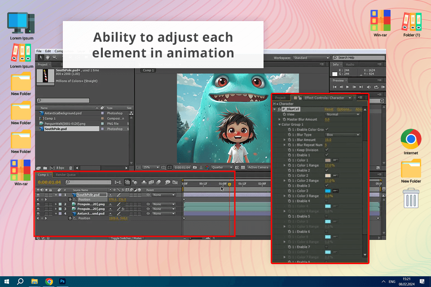Open the Edit menu
Image resolution: width=431 pixels, height=287 pixels.
pos(48,51)
